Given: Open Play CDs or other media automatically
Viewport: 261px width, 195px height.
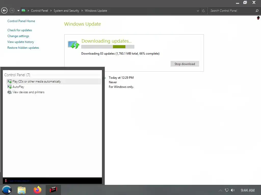Looking at the screenshot, I should point(54,82).
